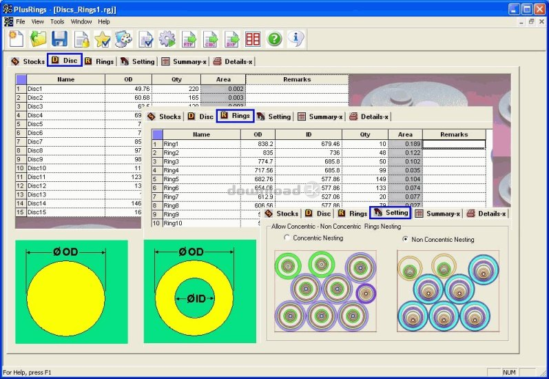Select the Disc10 name cell
Viewport: 549px width, 379px height.
66,168
